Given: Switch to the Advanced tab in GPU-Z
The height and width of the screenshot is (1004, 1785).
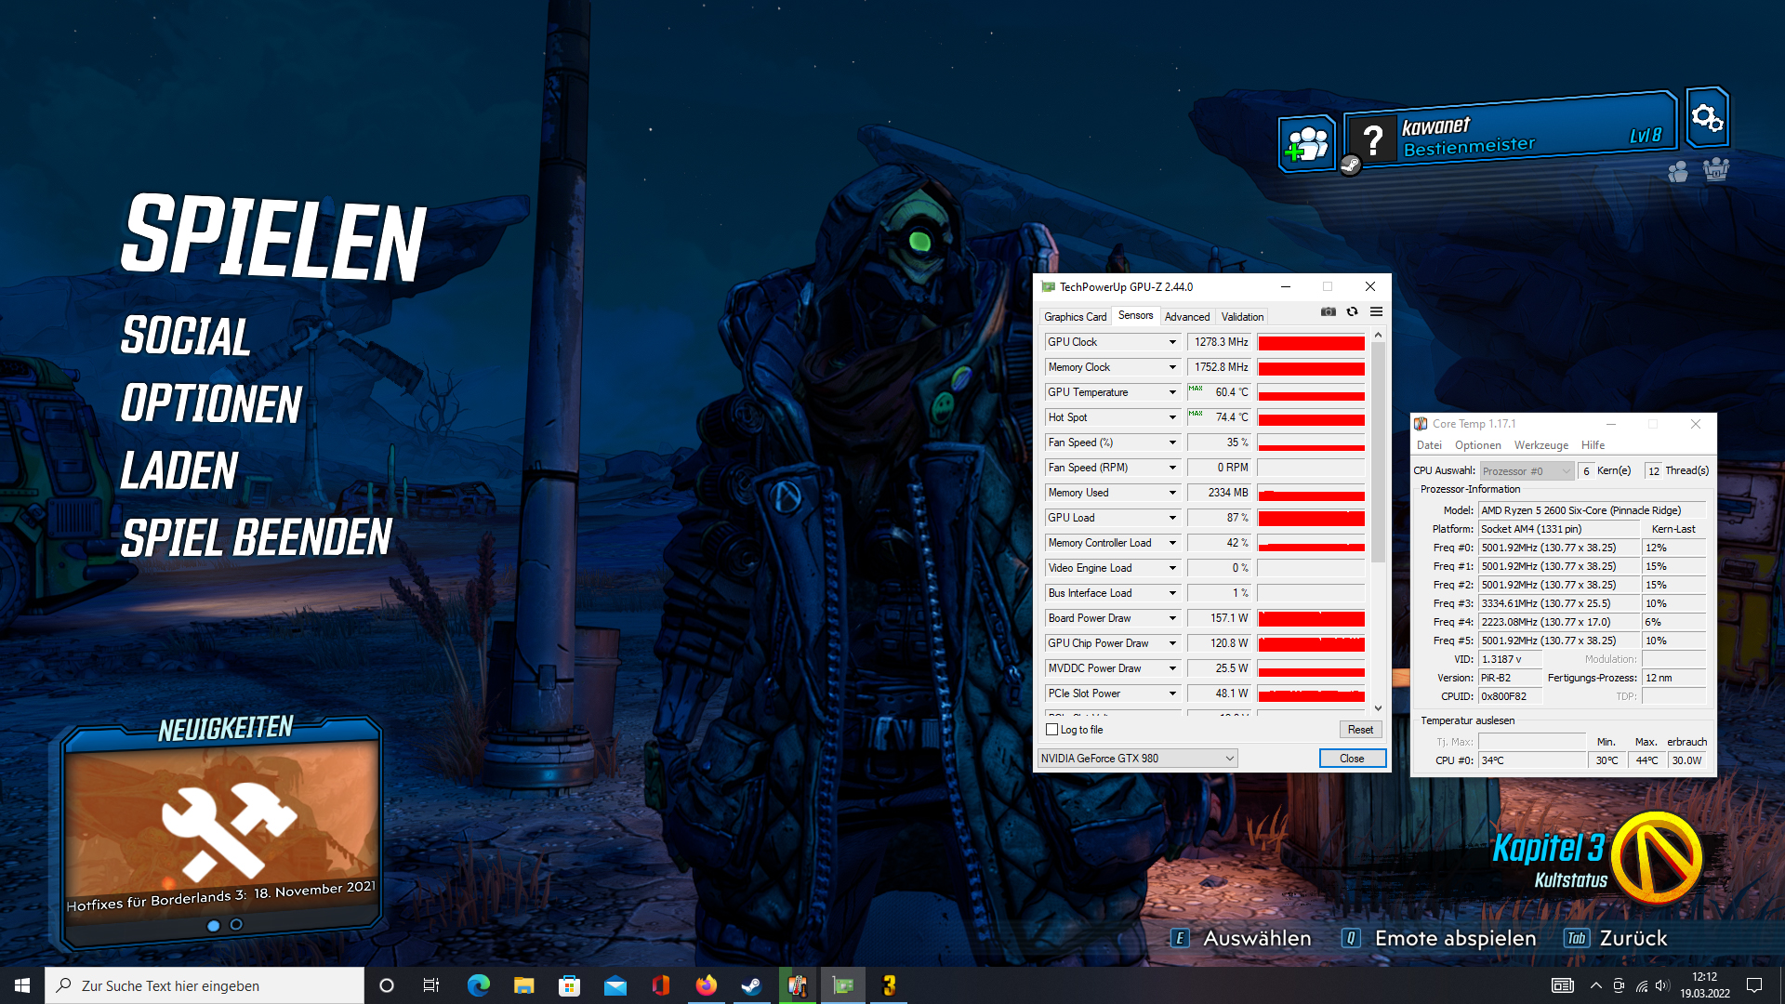Looking at the screenshot, I should point(1187,316).
